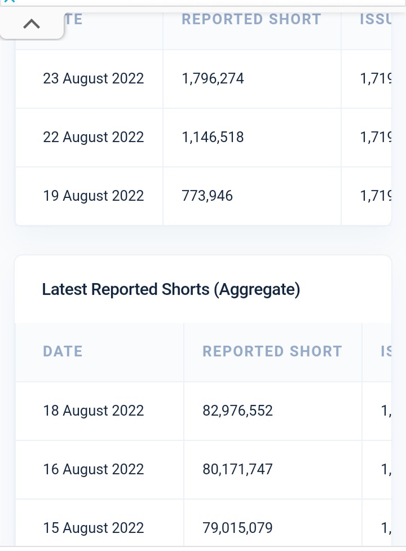Close the ad using the X icon
Image resolution: width=406 pixels, height=551 pixels.
click(x=10, y=1)
